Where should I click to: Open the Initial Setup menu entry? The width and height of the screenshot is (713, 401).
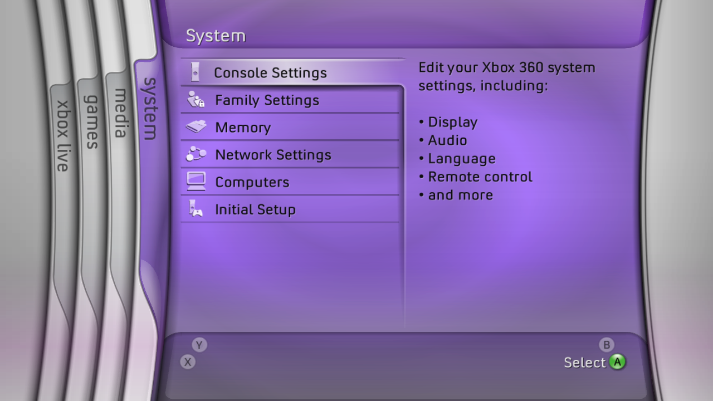click(290, 209)
